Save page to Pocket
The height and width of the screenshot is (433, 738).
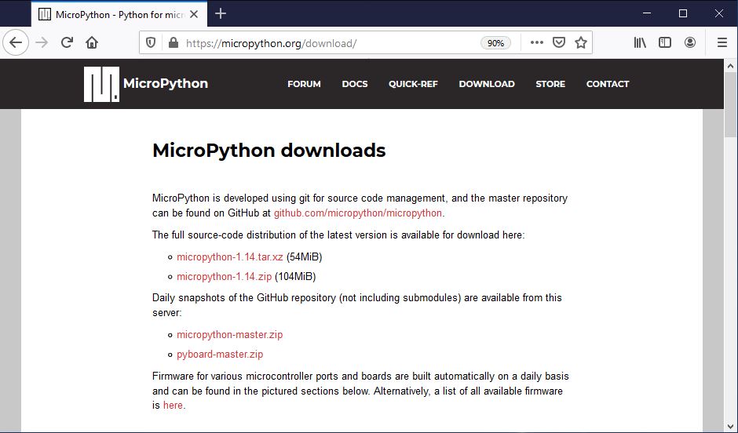(559, 43)
